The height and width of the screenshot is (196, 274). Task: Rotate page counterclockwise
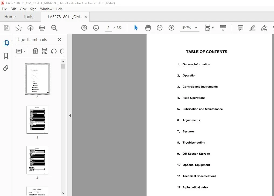pos(54,51)
